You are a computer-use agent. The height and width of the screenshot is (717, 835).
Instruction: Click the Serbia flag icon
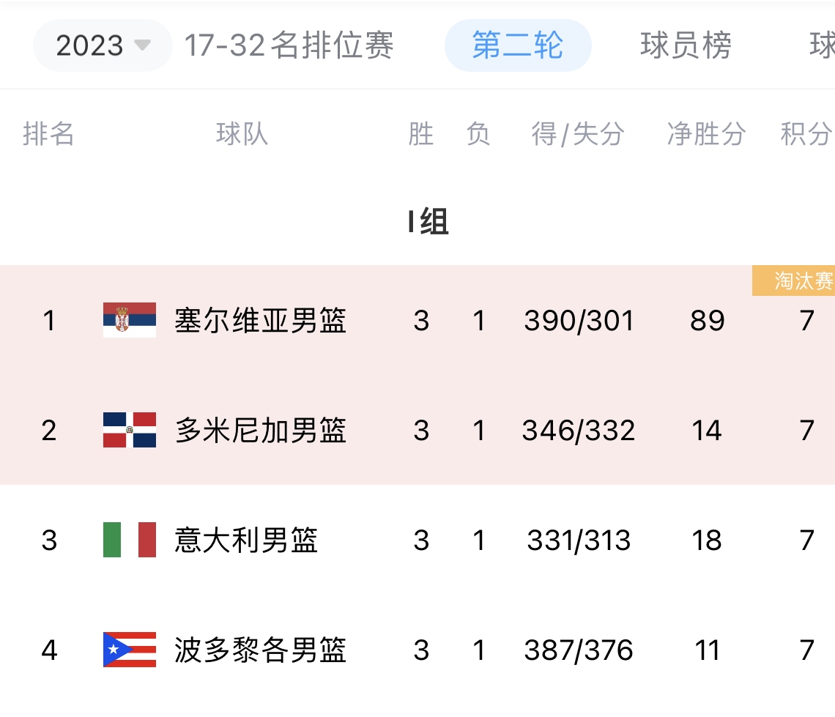130,320
